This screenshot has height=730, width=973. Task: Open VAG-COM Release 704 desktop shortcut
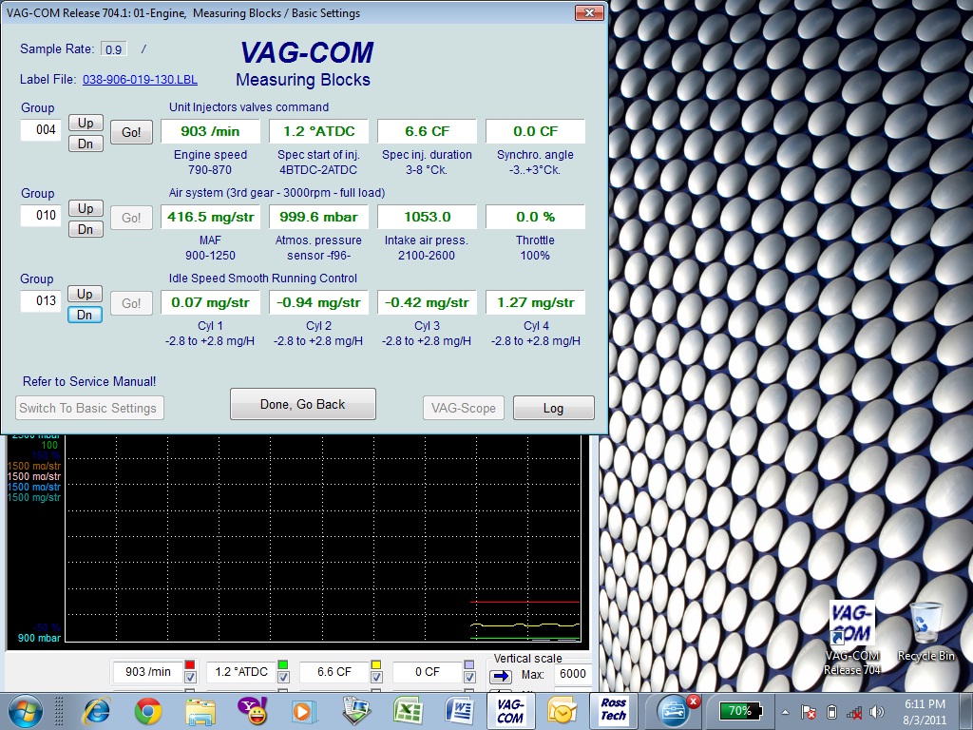tap(852, 637)
